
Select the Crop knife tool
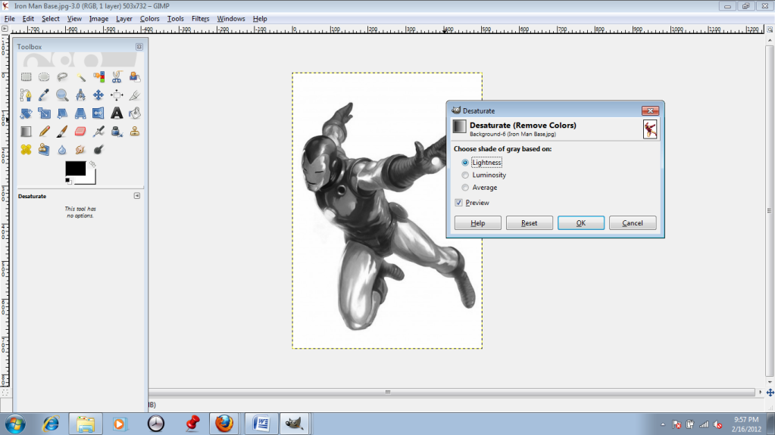pyautogui.click(x=134, y=95)
